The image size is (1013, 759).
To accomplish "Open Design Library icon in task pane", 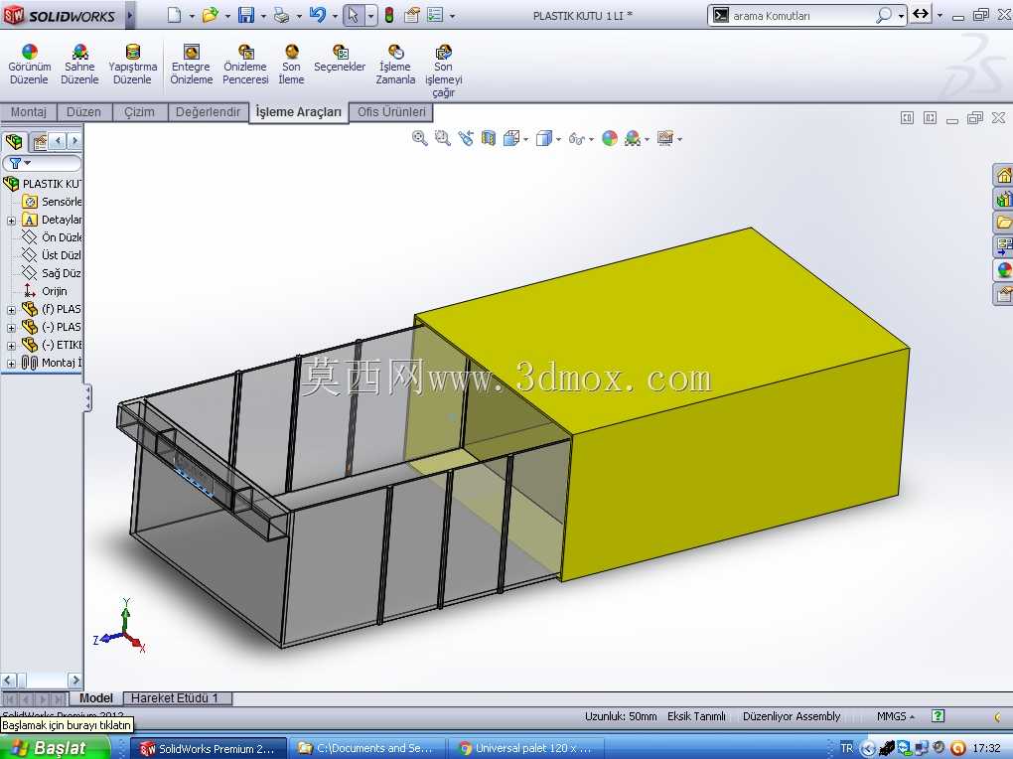I will click(1003, 199).
